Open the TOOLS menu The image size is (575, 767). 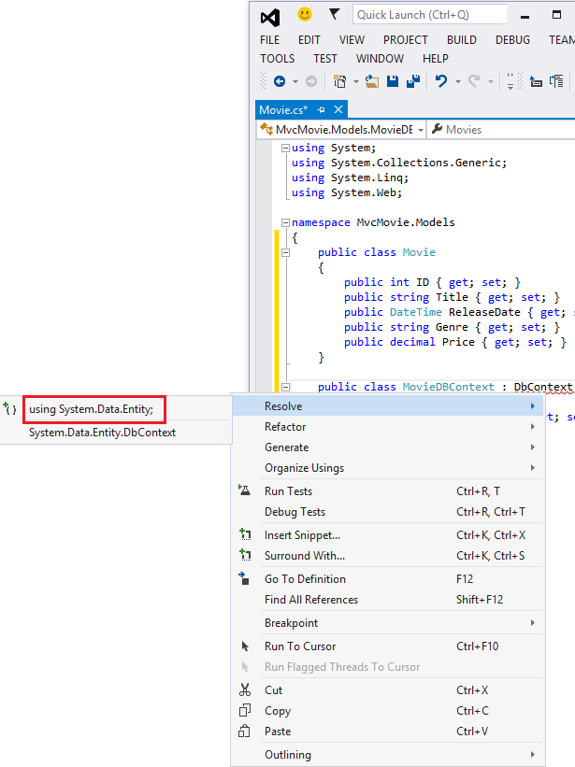coord(277,59)
